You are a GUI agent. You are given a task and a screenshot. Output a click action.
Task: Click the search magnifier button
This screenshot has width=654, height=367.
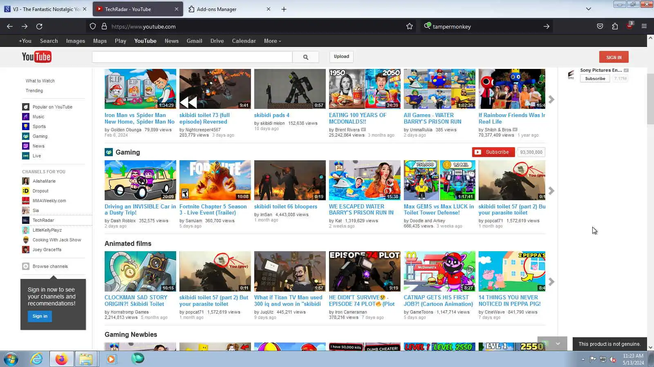pyautogui.click(x=305, y=57)
